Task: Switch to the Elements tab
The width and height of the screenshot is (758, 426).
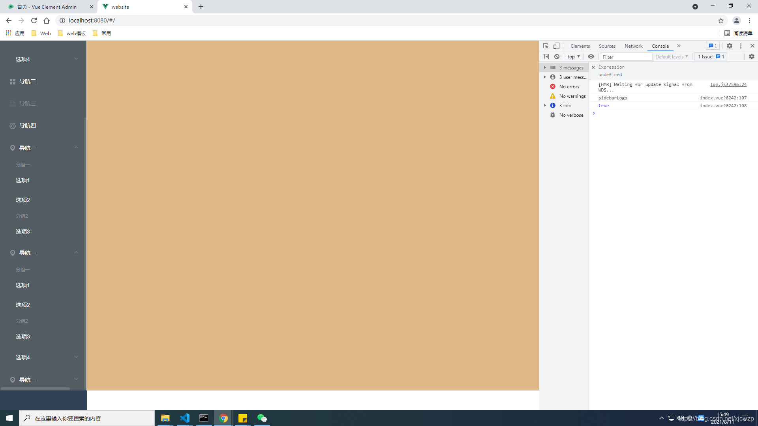Action: point(580,46)
